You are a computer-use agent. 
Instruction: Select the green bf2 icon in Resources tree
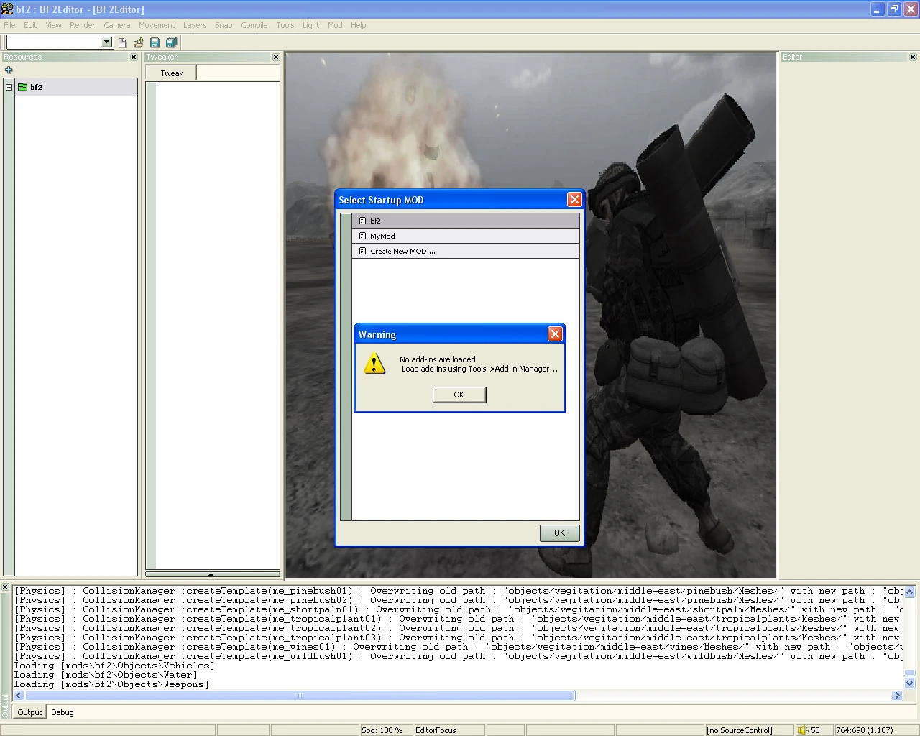pyautogui.click(x=23, y=87)
